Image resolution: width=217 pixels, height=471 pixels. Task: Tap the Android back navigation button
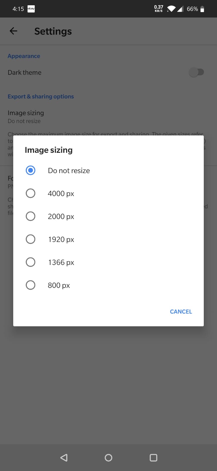coord(64,457)
